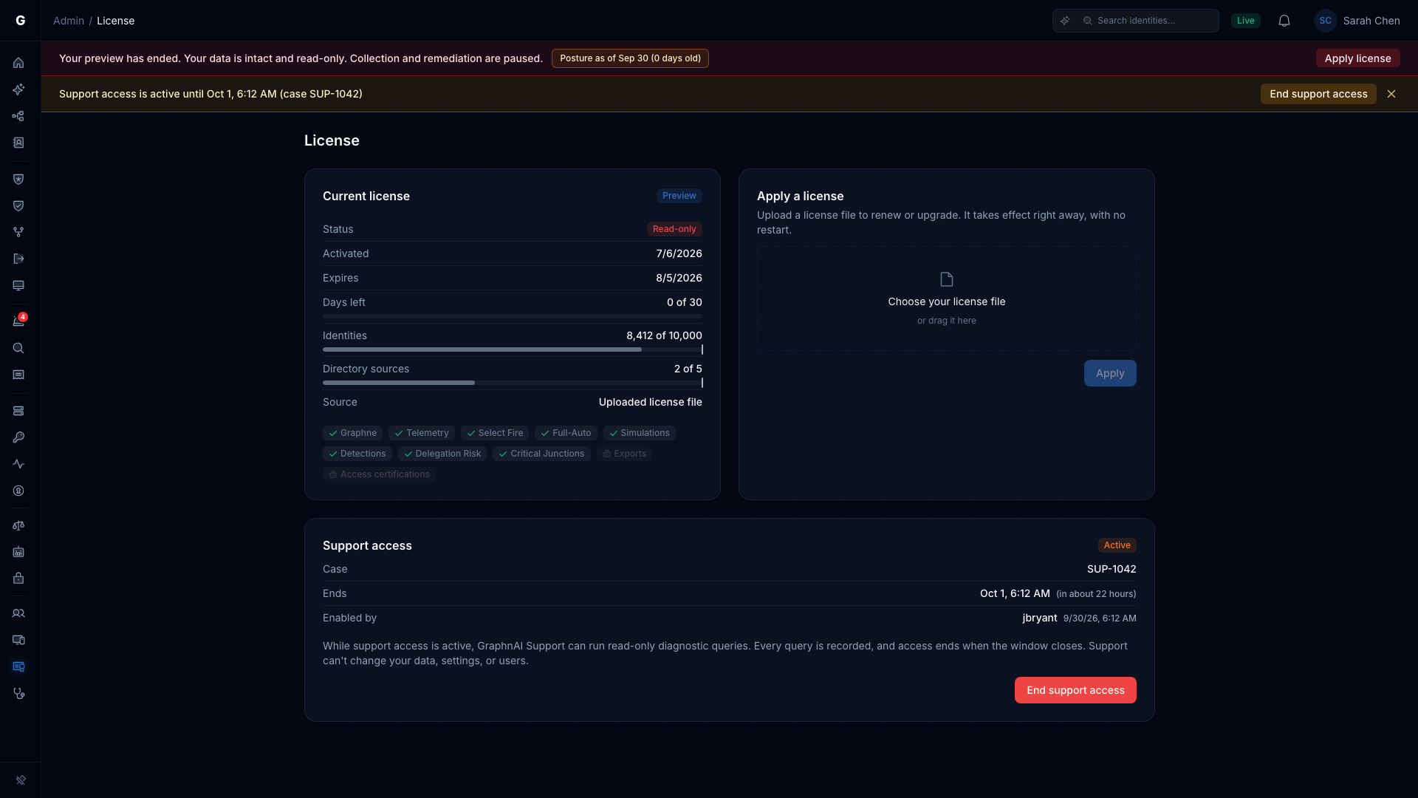The height and width of the screenshot is (798, 1418).
Task: Click the Identities usage progress bar
Action: pyautogui.click(x=513, y=349)
